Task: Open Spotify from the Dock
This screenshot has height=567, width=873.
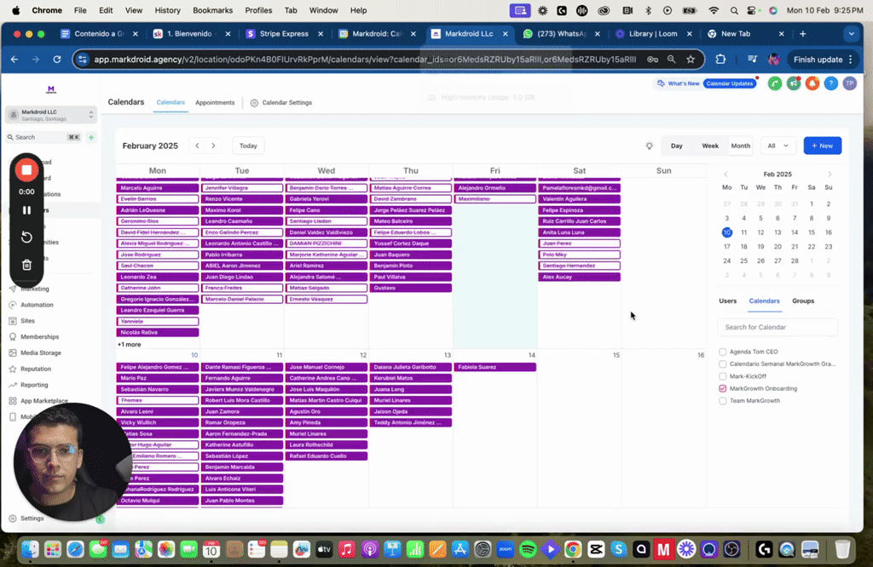Action: [528, 550]
